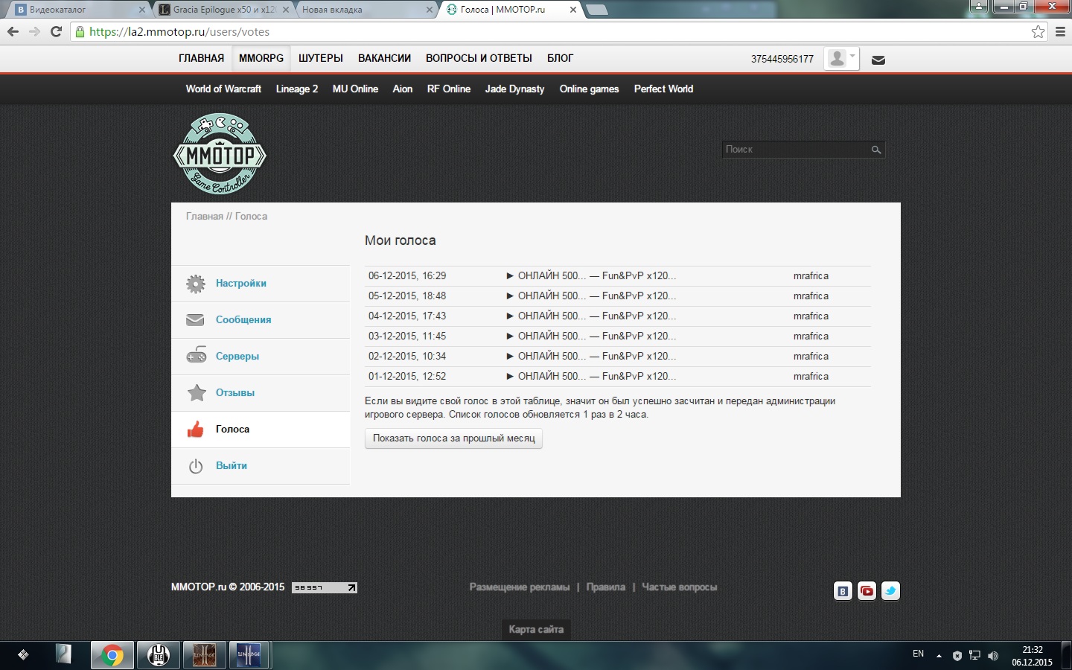Screen dimensions: 1072x670
Task: Open the mail envelope icon in header
Action: 878,60
